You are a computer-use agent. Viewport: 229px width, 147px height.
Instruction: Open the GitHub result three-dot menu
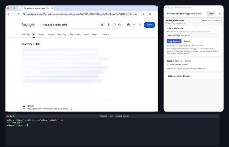[x=71, y=109]
